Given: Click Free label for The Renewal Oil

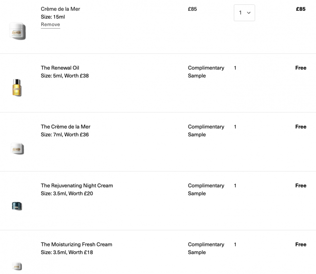Looking at the screenshot, I should coord(300,68).
